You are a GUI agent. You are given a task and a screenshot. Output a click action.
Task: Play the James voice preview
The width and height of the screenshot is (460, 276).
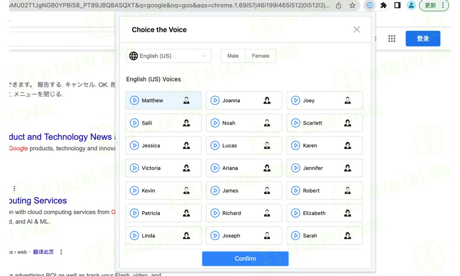[x=215, y=190]
